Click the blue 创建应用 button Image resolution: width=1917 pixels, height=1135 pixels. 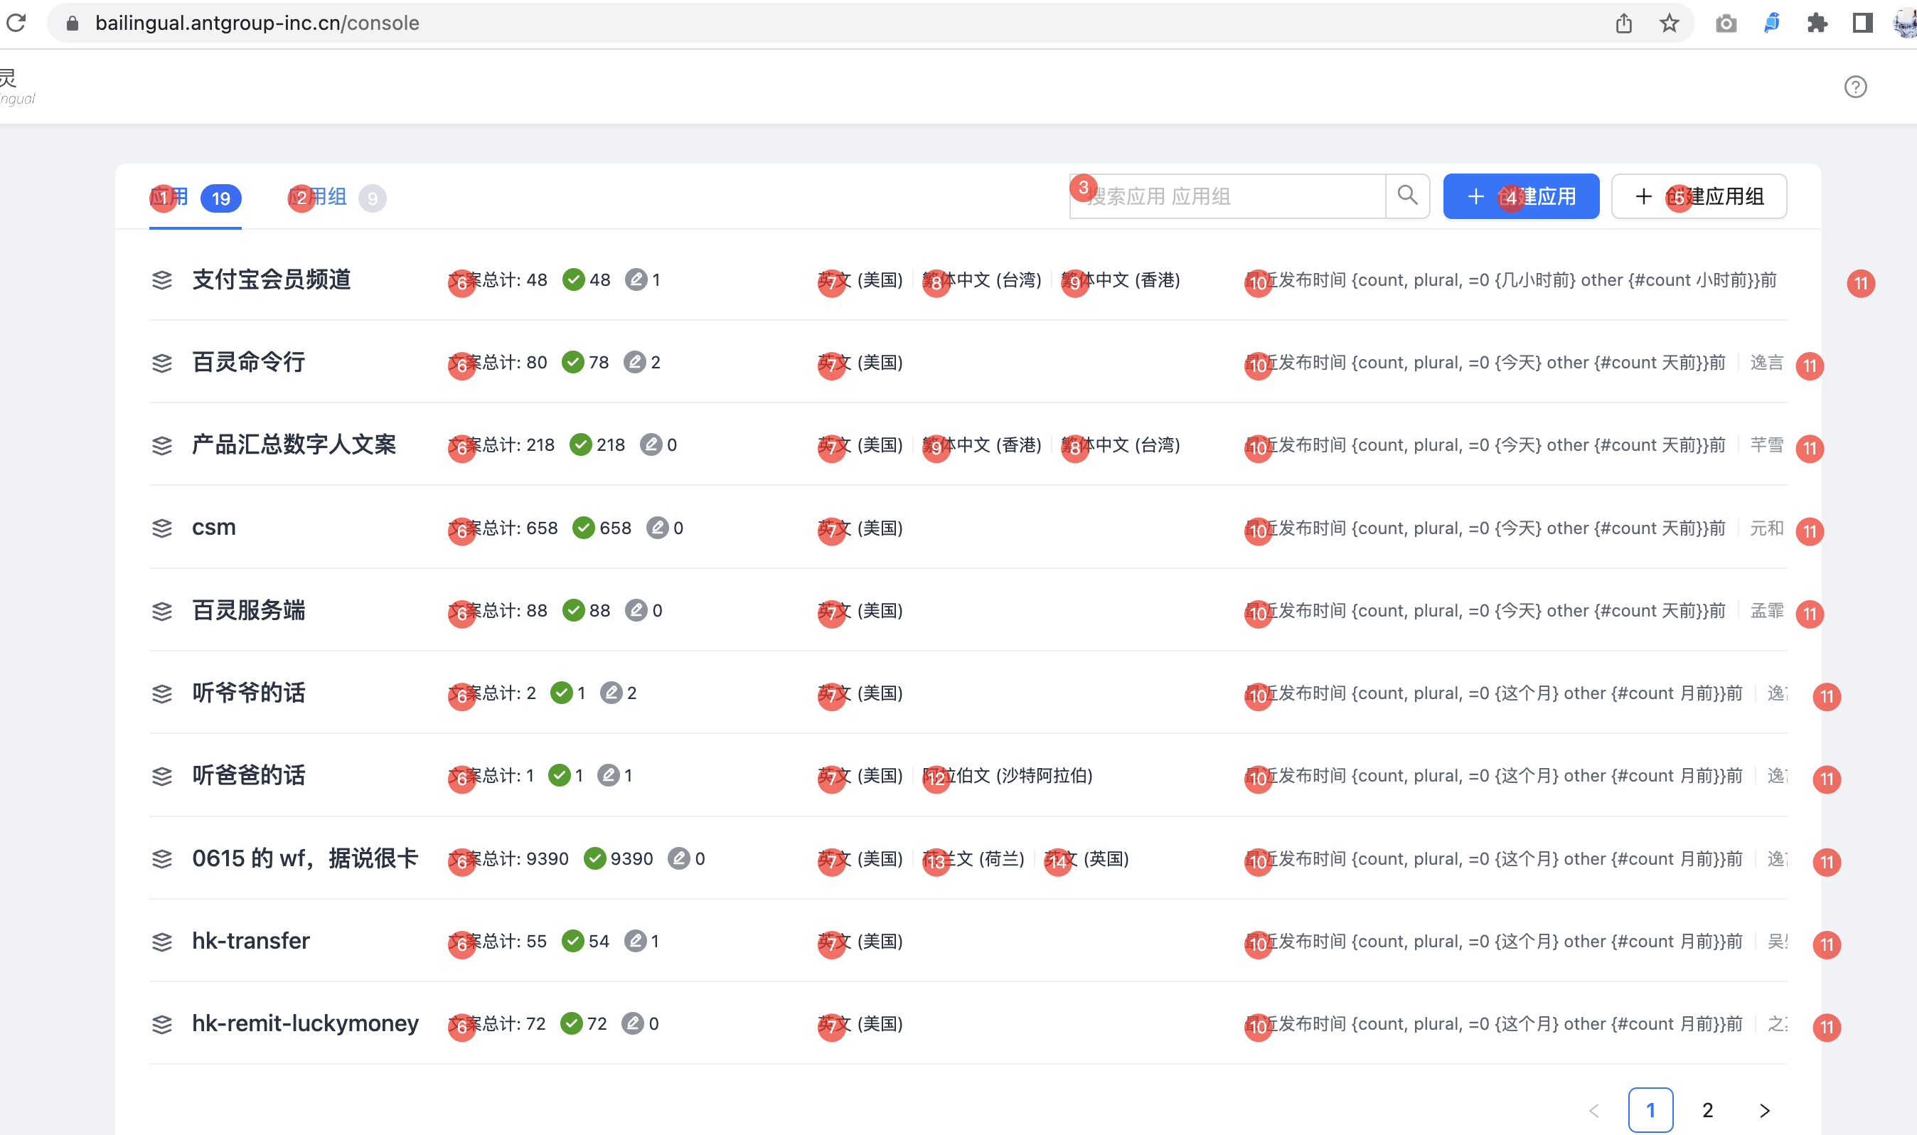coord(1520,196)
